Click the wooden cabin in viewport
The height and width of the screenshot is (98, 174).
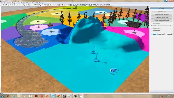(134, 24)
